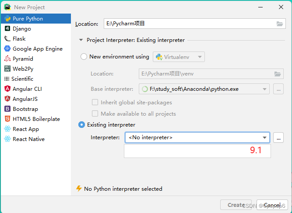Click the PyCharm logo in title bar
The height and width of the screenshot is (213, 292).
tap(7, 7)
